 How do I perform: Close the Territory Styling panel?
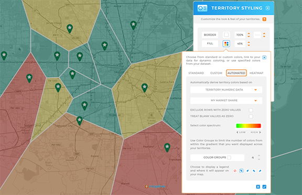coord(267,8)
